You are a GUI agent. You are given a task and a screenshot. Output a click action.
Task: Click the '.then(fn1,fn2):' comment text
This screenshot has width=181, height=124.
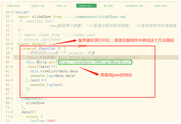(x=39, y=21)
